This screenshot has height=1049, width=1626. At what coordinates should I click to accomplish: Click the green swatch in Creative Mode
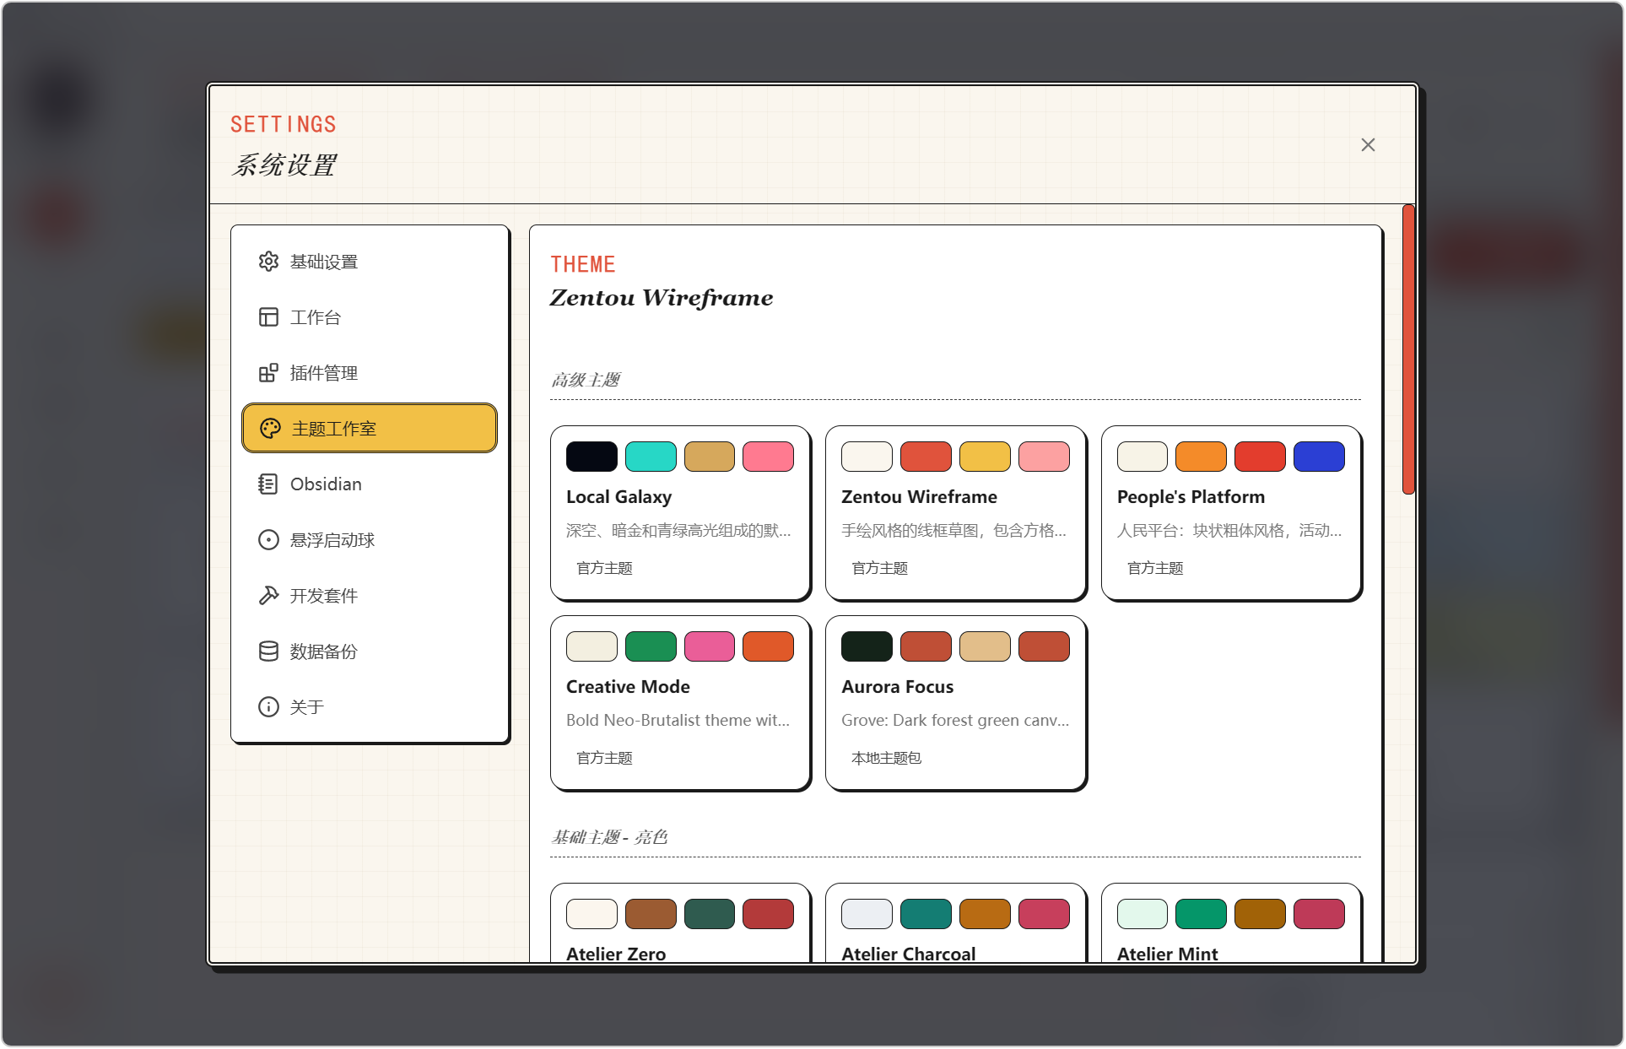point(651,646)
